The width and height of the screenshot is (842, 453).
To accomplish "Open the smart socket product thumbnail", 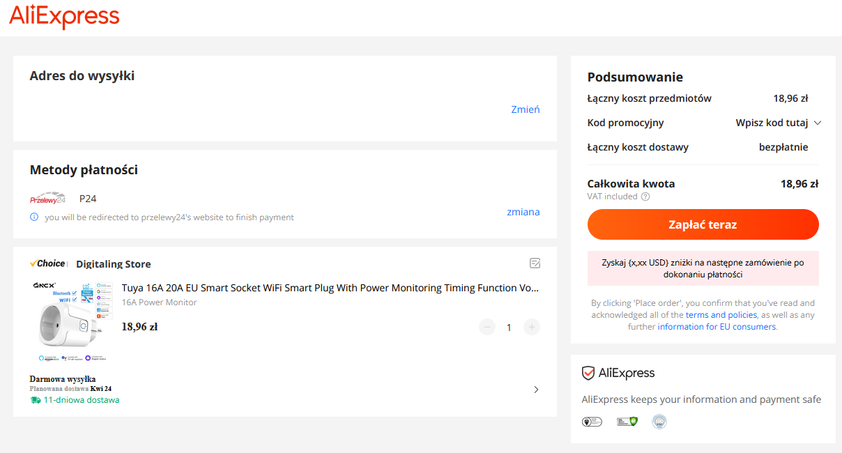I will [71, 322].
